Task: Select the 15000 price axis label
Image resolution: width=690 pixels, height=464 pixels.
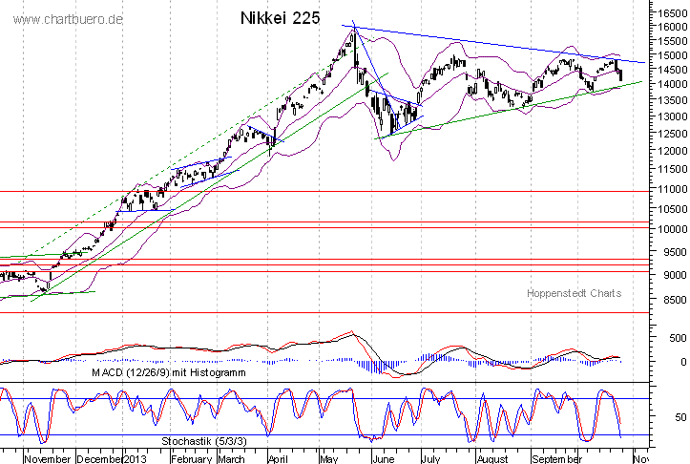Action: pyautogui.click(x=673, y=55)
